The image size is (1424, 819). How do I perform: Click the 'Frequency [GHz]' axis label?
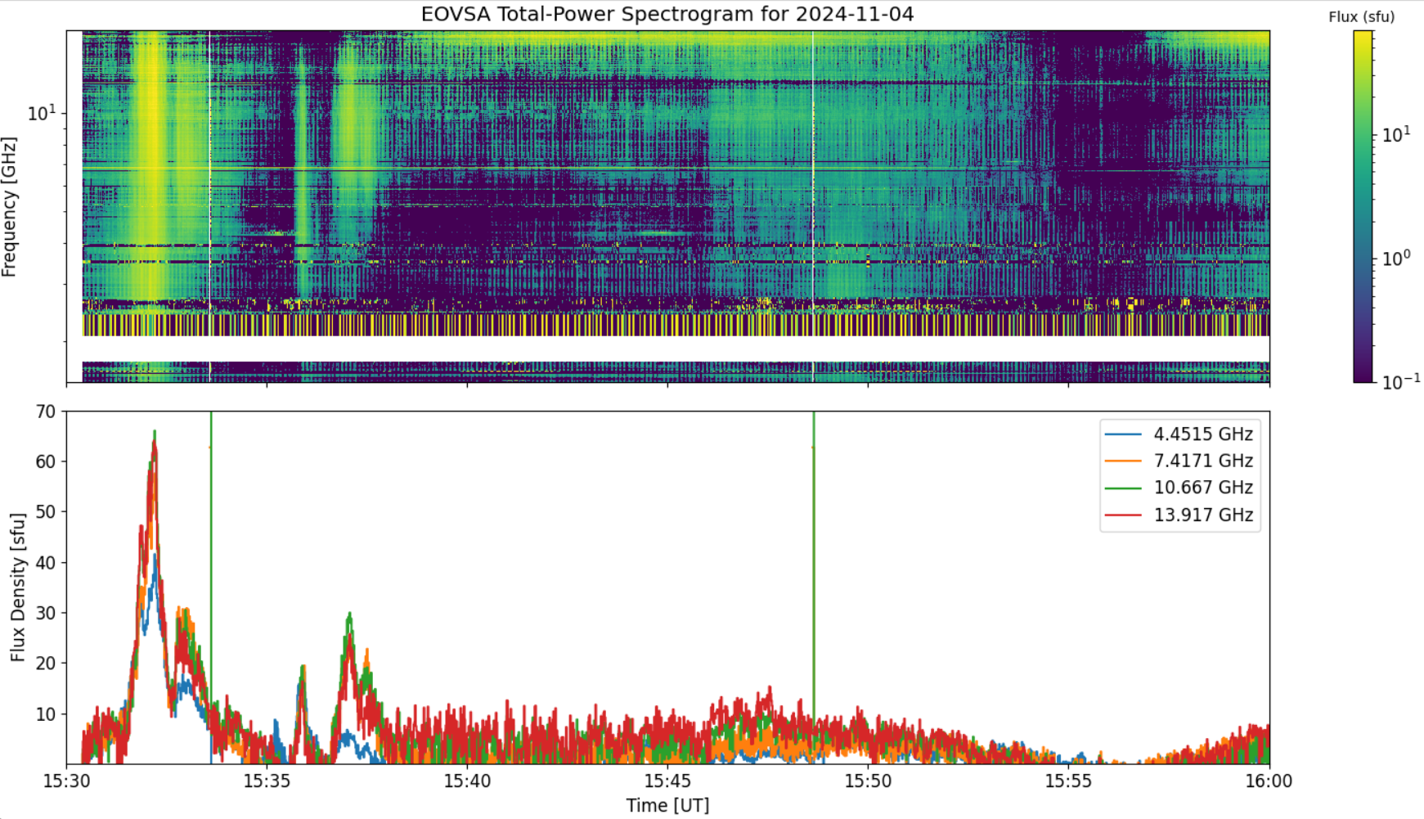click(x=10, y=207)
